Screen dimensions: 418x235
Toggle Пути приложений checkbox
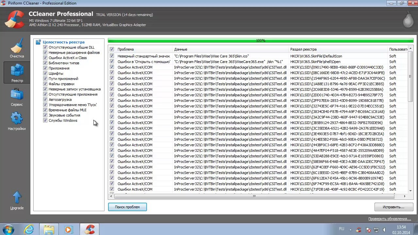pyautogui.click(x=45, y=79)
